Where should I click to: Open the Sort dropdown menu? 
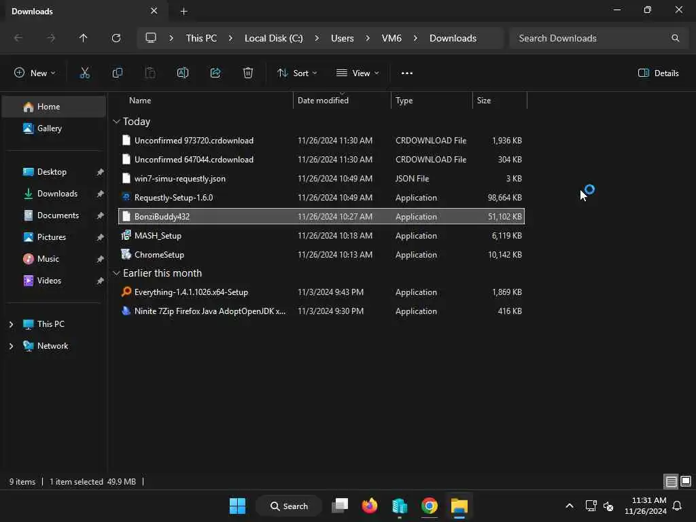click(x=297, y=73)
